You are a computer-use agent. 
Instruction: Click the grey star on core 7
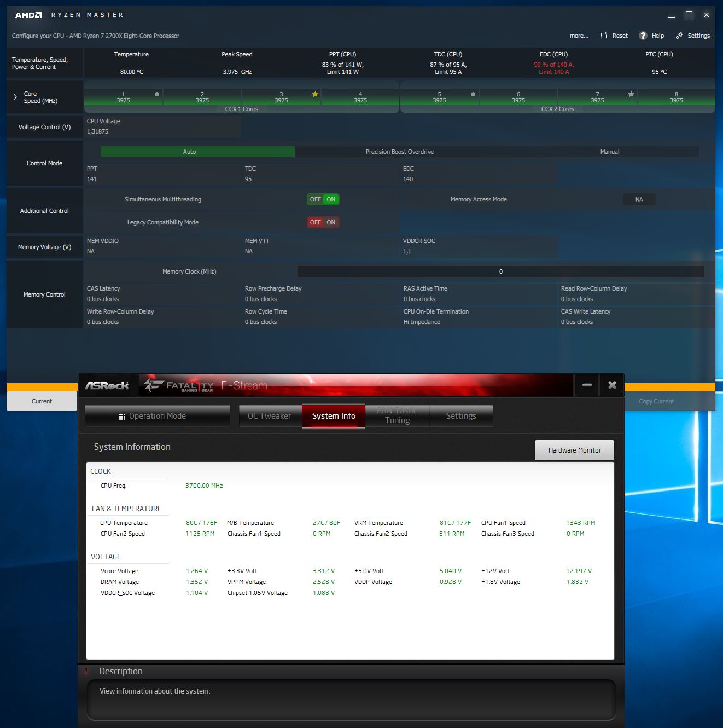[x=631, y=94]
